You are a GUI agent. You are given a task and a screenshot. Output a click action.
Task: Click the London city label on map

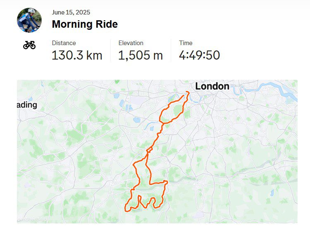212,86
